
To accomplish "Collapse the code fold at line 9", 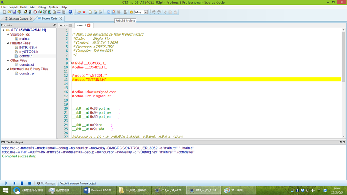I will pos(70,63).
